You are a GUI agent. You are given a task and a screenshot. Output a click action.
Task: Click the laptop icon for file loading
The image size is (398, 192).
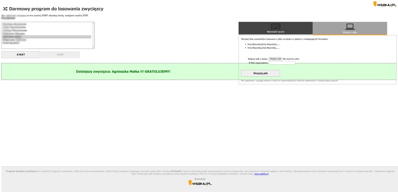pos(350,27)
